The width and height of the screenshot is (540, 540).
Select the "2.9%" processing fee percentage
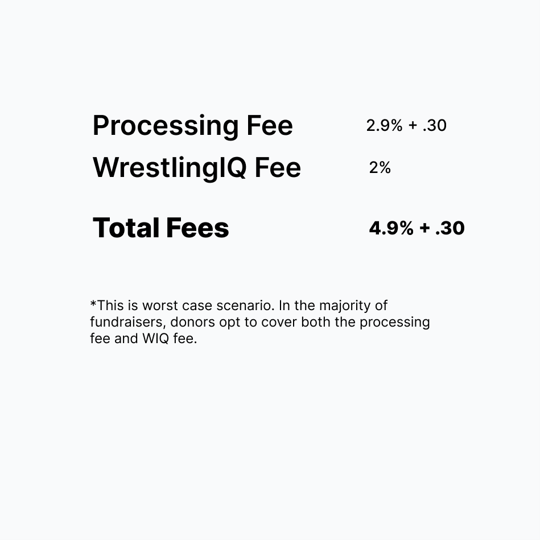click(x=384, y=125)
